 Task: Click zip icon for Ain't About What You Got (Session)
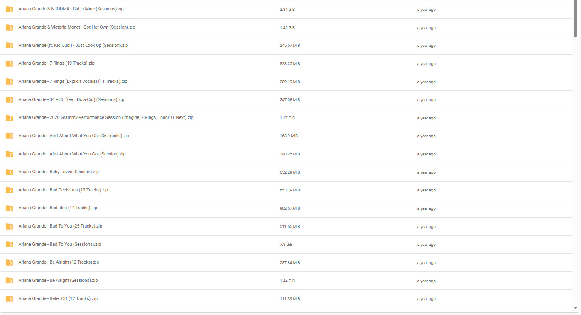pyautogui.click(x=9, y=154)
